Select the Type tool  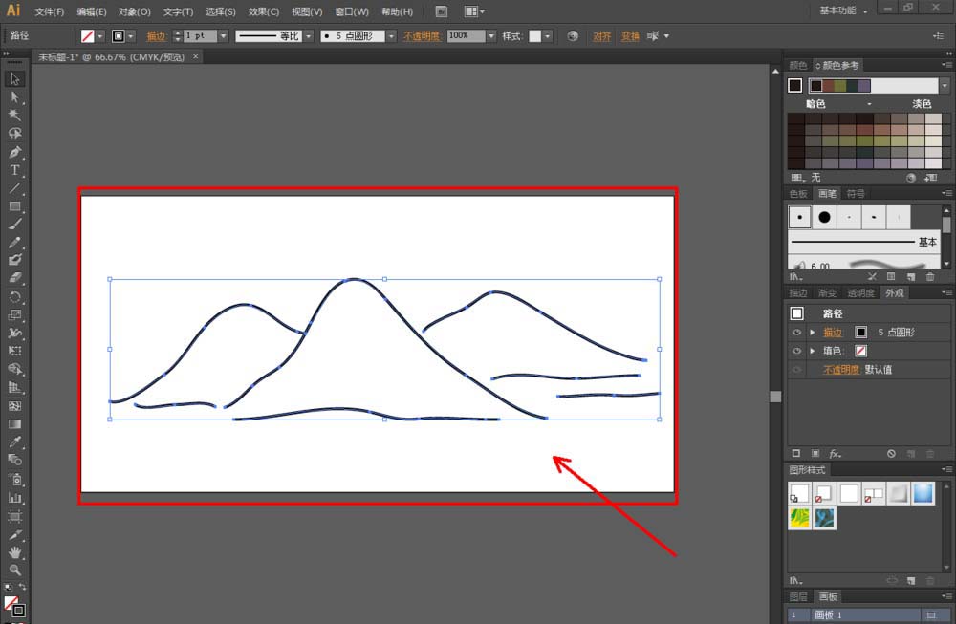point(14,170)
